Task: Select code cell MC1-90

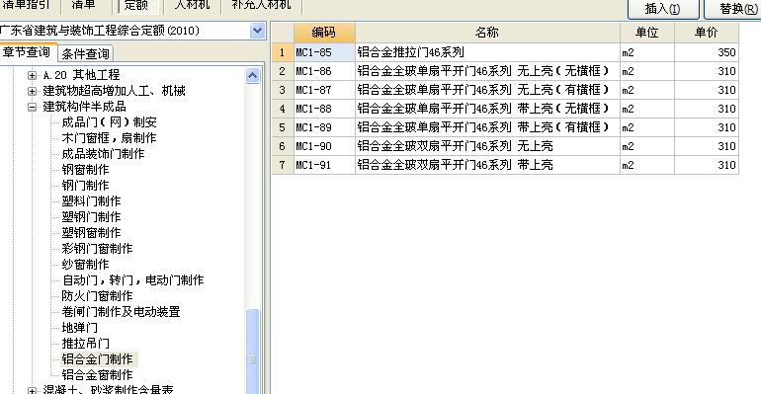Action: (324, 146)
